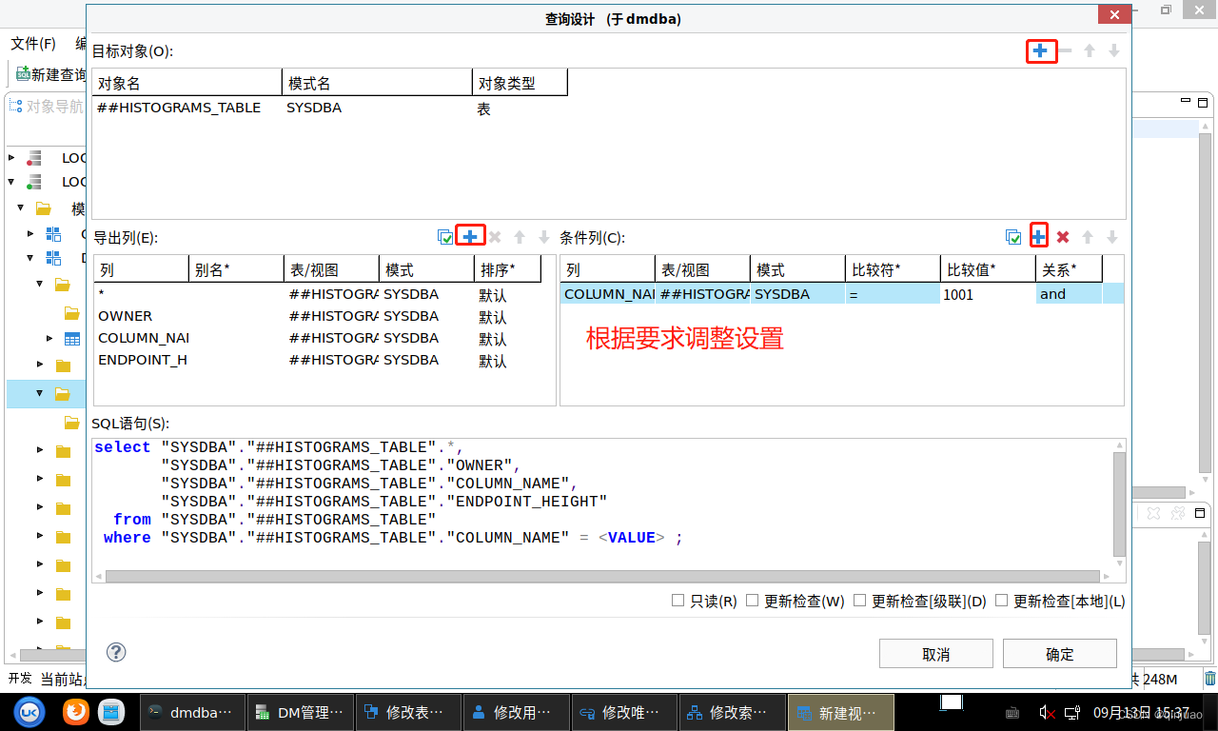Click the 确定 button
The image size is (1218, 731).
click(x=1060, y=654)
